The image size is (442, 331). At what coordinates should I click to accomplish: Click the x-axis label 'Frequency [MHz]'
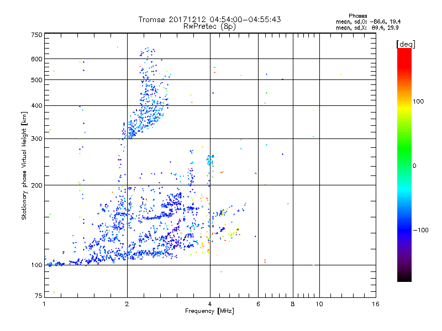point(209,311)
